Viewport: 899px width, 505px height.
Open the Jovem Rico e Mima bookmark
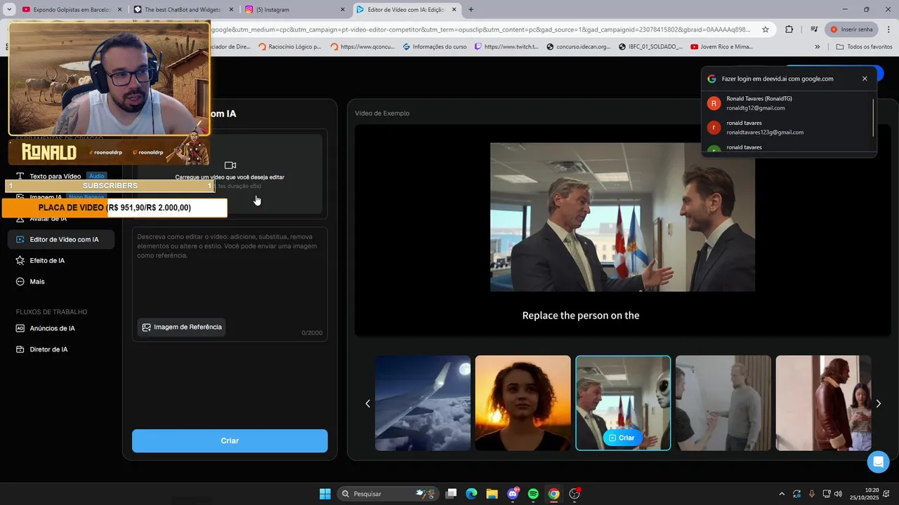coord(722,47)
